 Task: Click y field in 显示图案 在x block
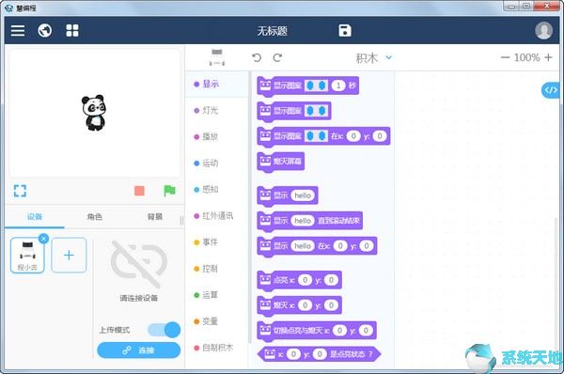[380, 135]
